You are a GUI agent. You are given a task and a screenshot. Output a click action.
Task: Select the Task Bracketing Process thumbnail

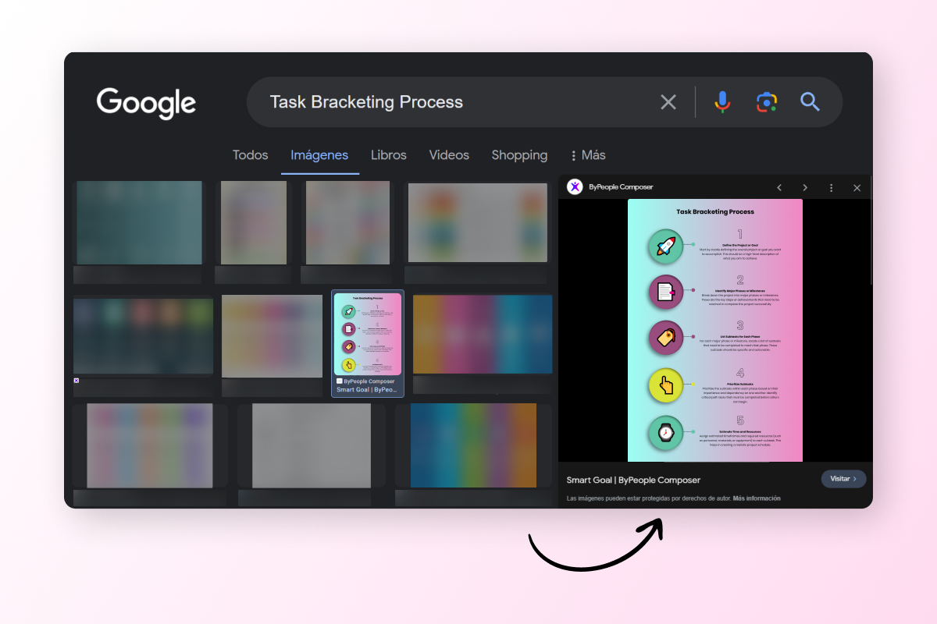[x=367, y=334]
